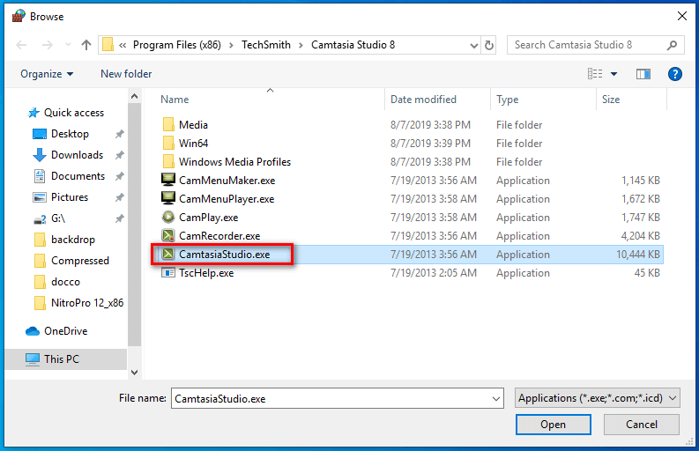Sort by Name column
The image size is (699, 451).
(175, 100)
